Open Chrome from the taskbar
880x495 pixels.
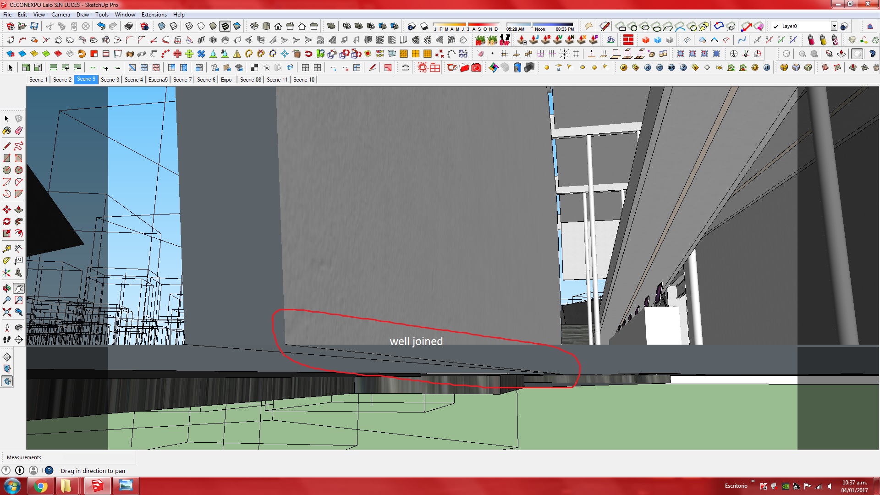pos(41,486)
